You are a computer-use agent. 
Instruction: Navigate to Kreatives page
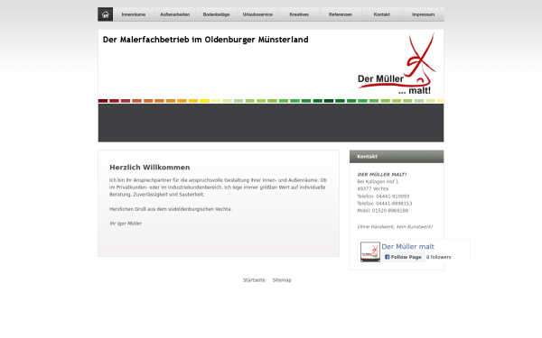(x=299, y=14)
